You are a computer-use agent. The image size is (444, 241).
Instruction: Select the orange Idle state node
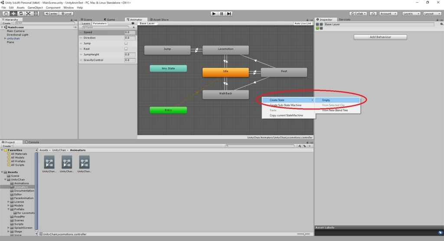tap(225, 72)
